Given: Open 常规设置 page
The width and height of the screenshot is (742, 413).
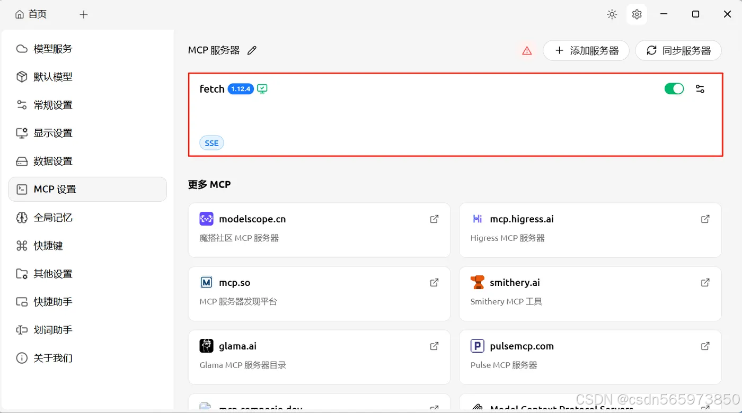Looking at the screenshot, I should 87,105.
